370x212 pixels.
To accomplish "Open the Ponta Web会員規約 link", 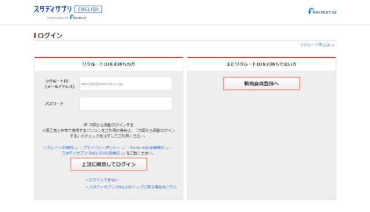I will coord(147,147).
